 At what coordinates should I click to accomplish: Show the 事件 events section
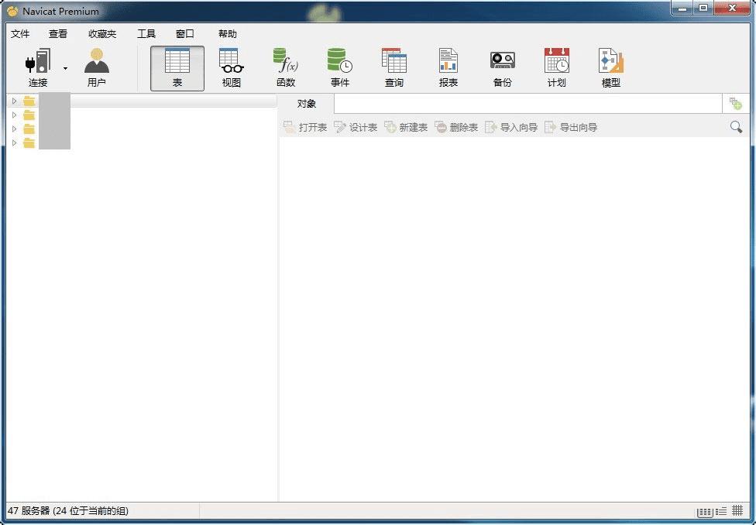tap(339, 68)
